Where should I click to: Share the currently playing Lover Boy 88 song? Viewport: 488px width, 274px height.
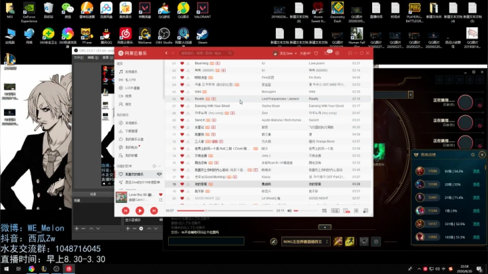[161, 200]
